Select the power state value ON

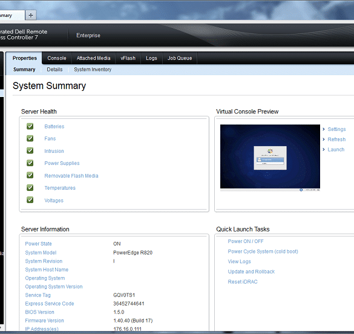point(117,244)
